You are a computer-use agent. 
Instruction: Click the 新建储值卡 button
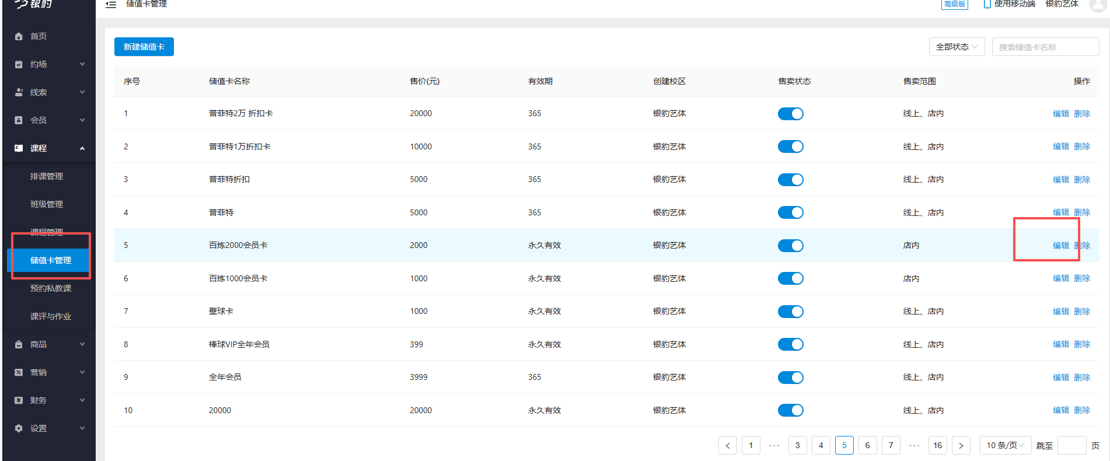click(144, 47)
